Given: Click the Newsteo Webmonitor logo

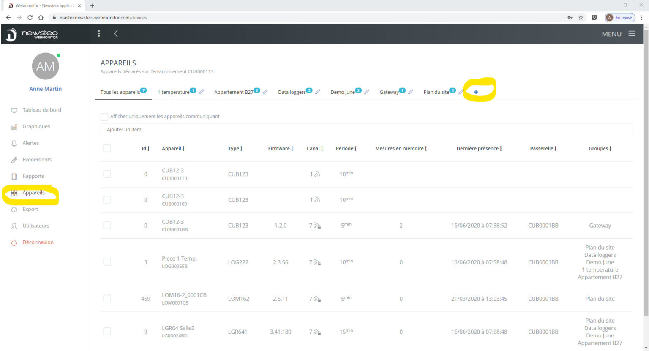Looking at the screenshot, I should [33, 34].
